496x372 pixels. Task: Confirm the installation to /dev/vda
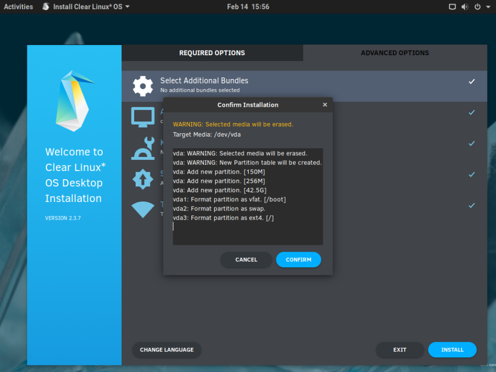point(298,260)
